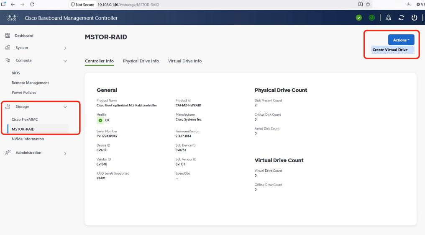
Task: Click the host power button icon
Action: [x=414, y=18]
